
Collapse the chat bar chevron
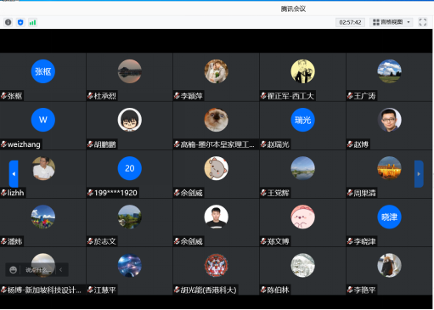click(61, 270)
